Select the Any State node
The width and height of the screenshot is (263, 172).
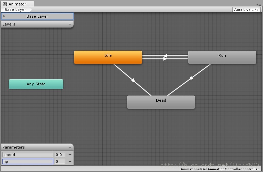(x=36, y=84)
